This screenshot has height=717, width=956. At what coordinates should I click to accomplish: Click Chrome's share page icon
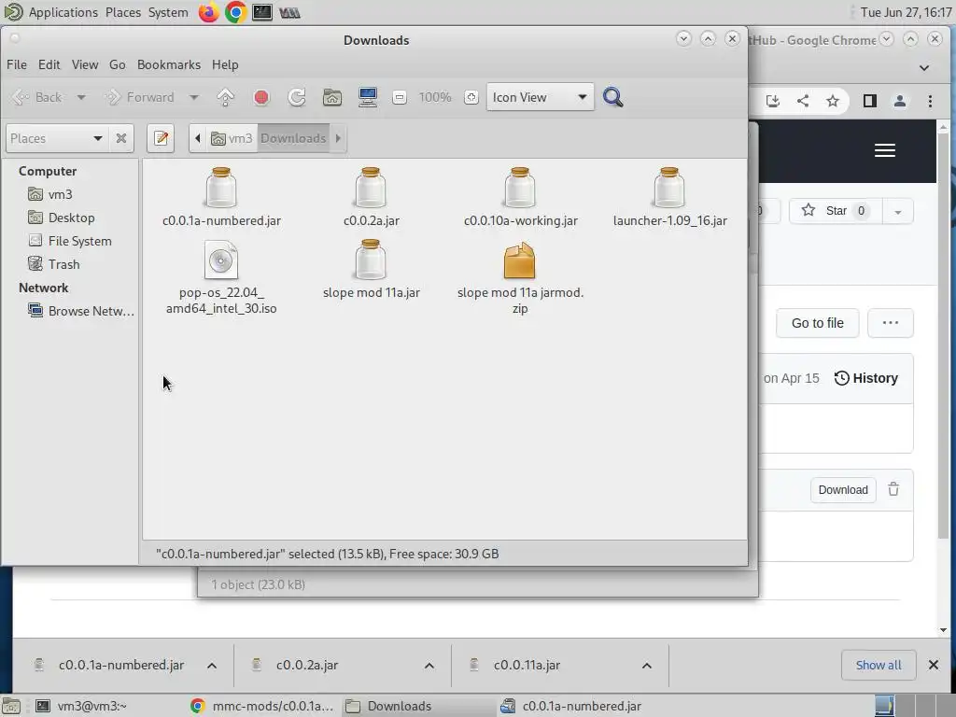803,101
